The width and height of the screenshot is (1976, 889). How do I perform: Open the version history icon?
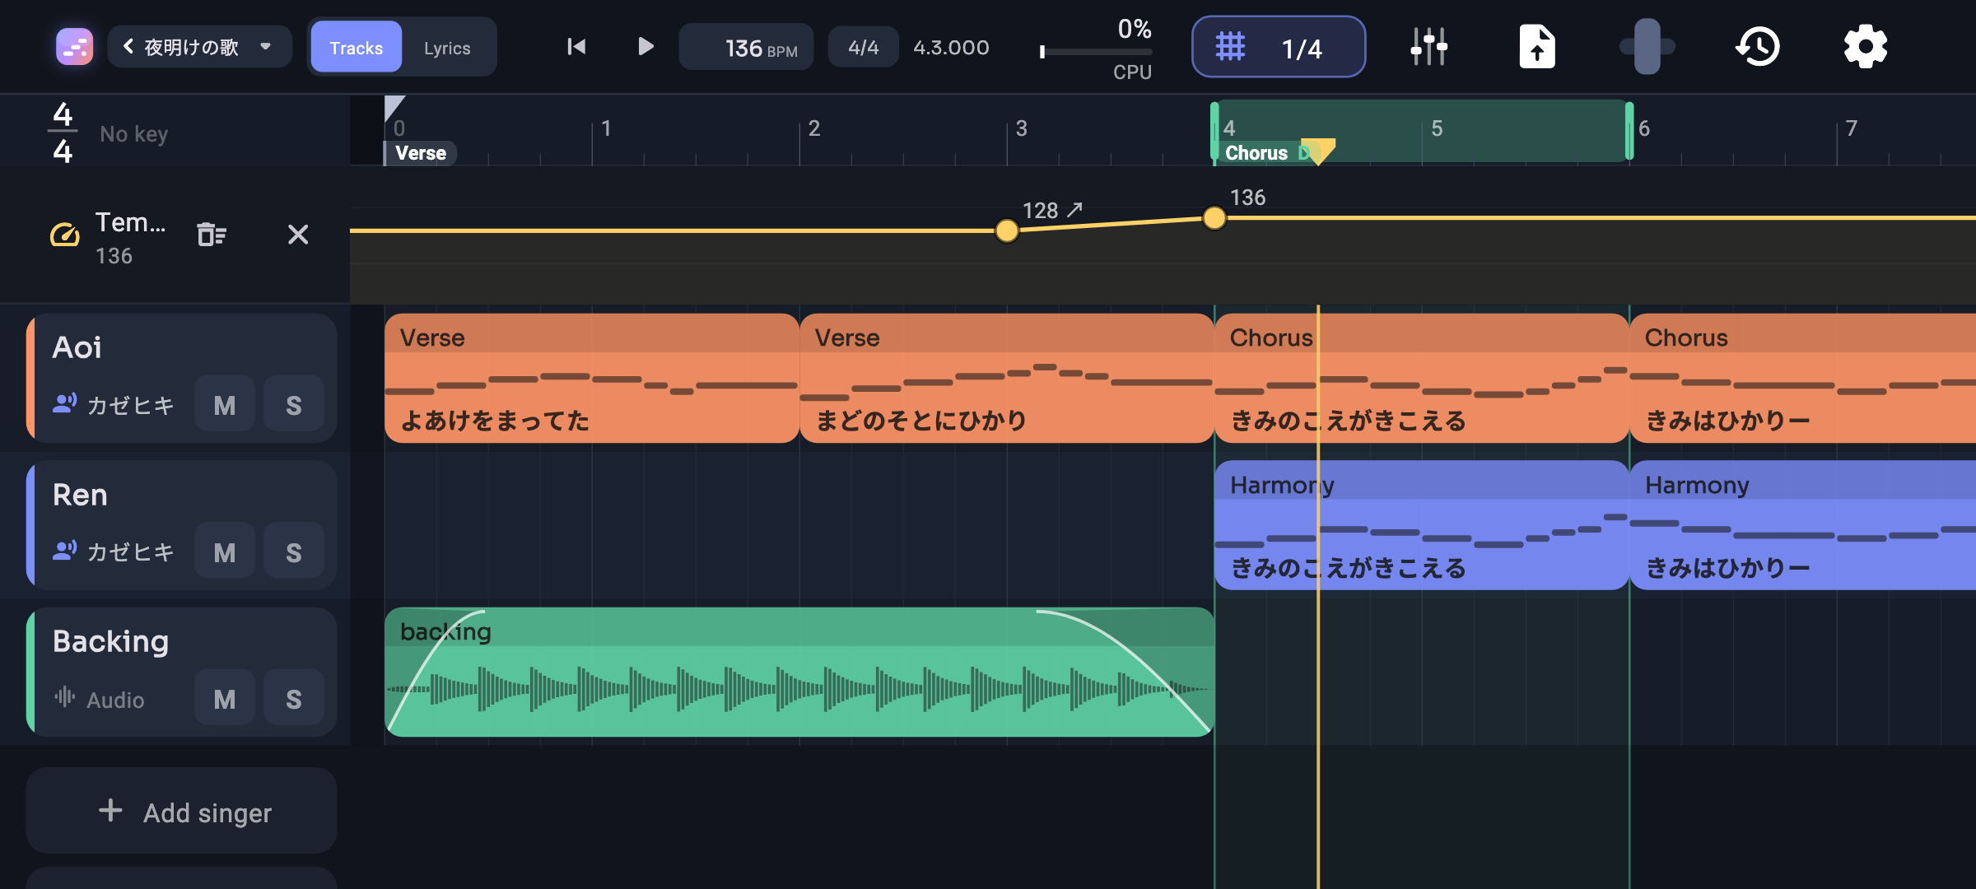tap(1758, 47)
